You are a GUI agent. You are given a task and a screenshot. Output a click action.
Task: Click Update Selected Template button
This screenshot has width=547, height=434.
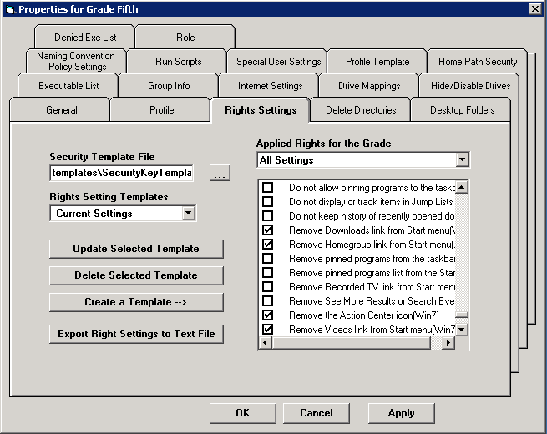pyautogui.click(x=136, y=249)
